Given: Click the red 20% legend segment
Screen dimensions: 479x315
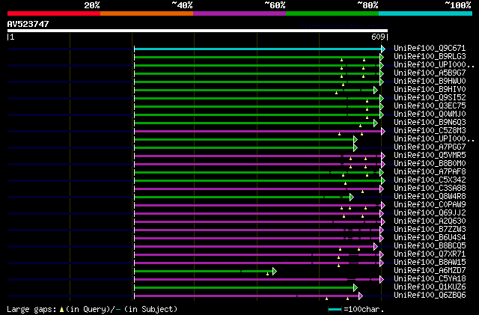Looking at the screenshot, I should (x=54, y=13).
